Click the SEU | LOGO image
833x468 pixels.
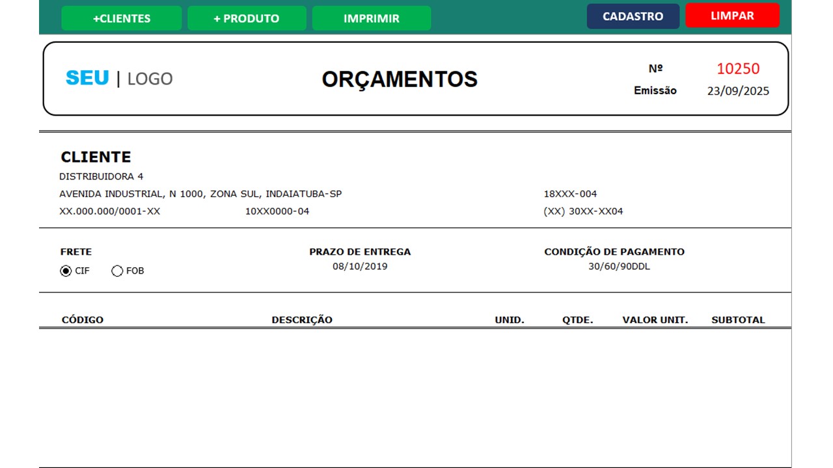pos(119,79)
